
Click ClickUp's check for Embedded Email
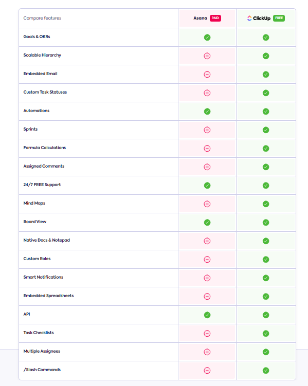[x=266, y=75]
